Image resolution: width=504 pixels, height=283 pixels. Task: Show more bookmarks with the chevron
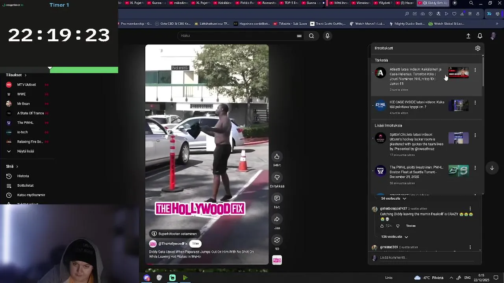point(497,24)
